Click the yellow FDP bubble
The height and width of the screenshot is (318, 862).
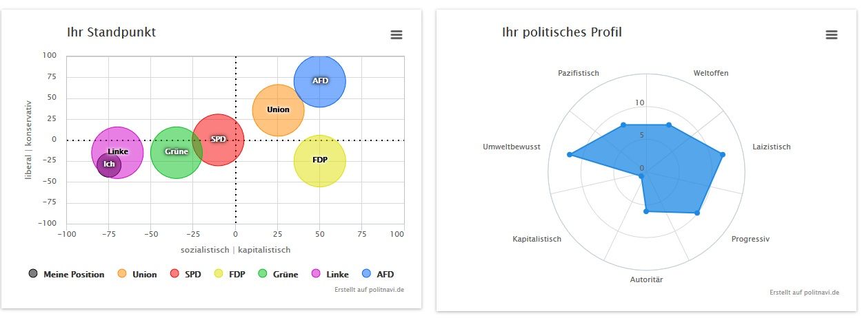(319, 160)
